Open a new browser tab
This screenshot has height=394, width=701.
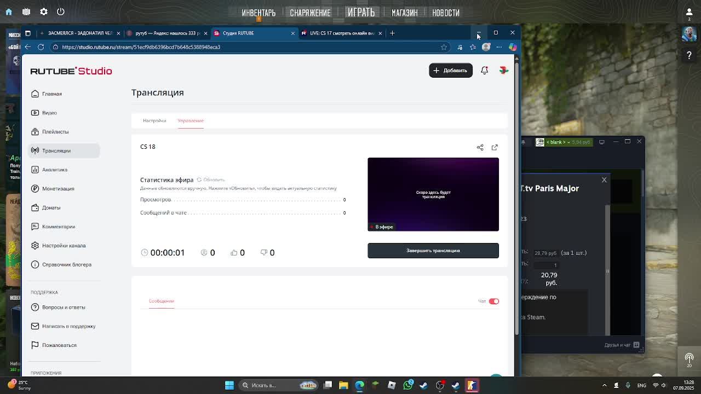click(392, 33)
